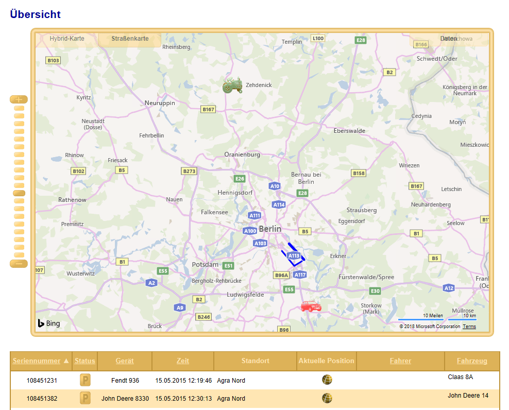Select the lowest zoom level bar above minus
The width and height of the screenshot is (509, 410).
click(x=19, y=255)
